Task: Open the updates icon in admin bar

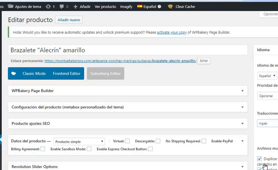Action: coord(48,7)
